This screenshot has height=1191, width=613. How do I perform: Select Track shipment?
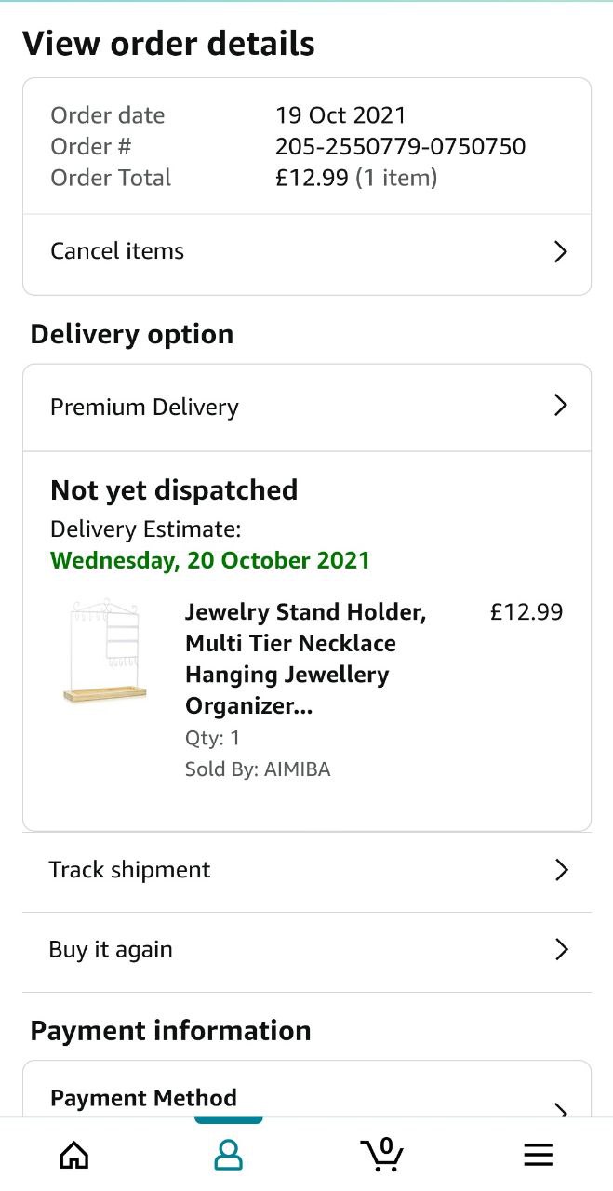[x=129, y=870]
